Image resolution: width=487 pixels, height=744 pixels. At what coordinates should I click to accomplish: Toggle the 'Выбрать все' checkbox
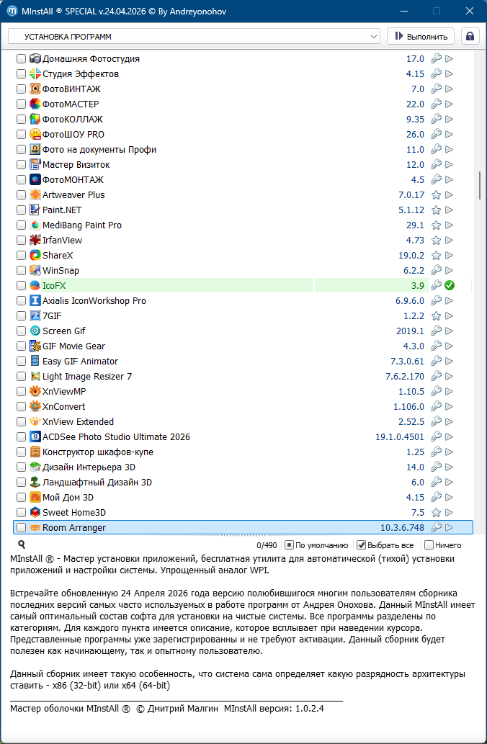coord(362,545)
